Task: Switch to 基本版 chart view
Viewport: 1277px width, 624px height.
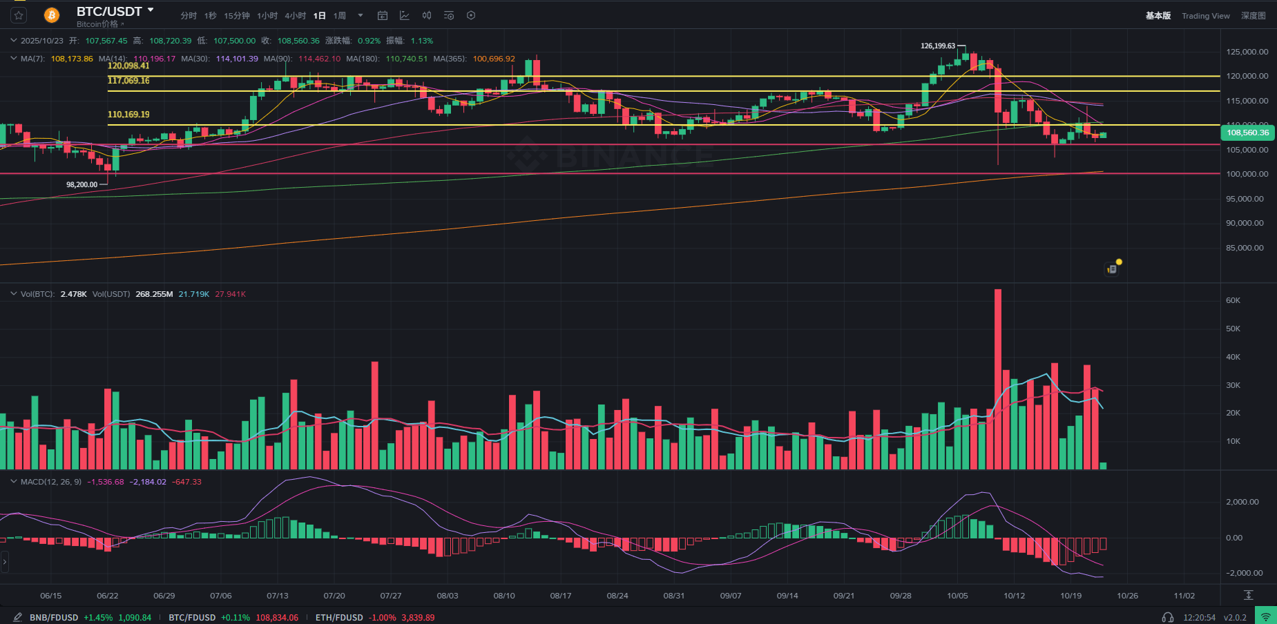Action: 1158,16
